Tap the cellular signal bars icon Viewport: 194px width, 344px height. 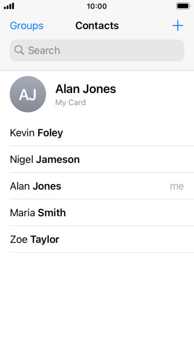point(9,6)
